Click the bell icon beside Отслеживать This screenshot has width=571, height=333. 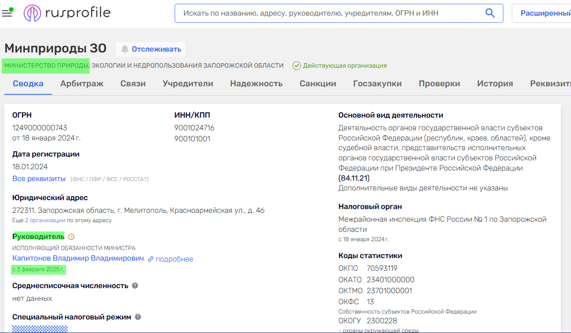124,49
